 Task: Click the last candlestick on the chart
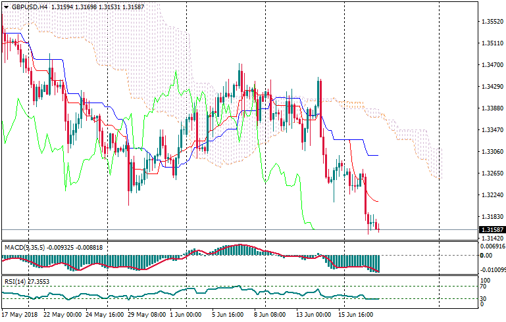[x=378, y=227]
